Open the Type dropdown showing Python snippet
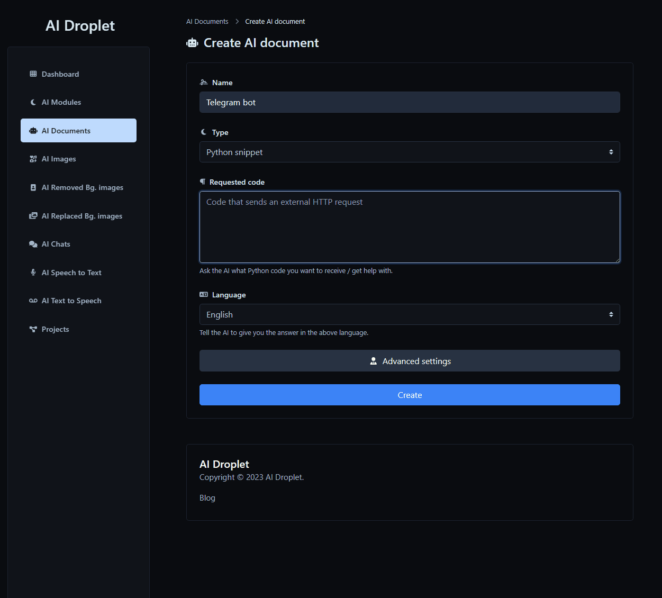662x598 pixels. point(410,152)
